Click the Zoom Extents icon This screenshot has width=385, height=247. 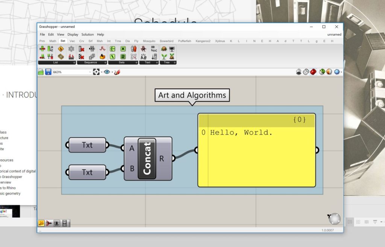click(x=96, y=72)
